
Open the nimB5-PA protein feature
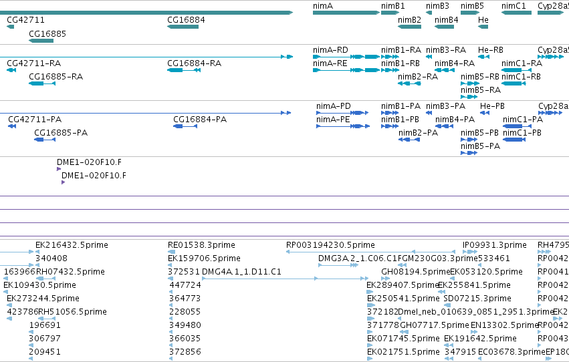[469, 153]
